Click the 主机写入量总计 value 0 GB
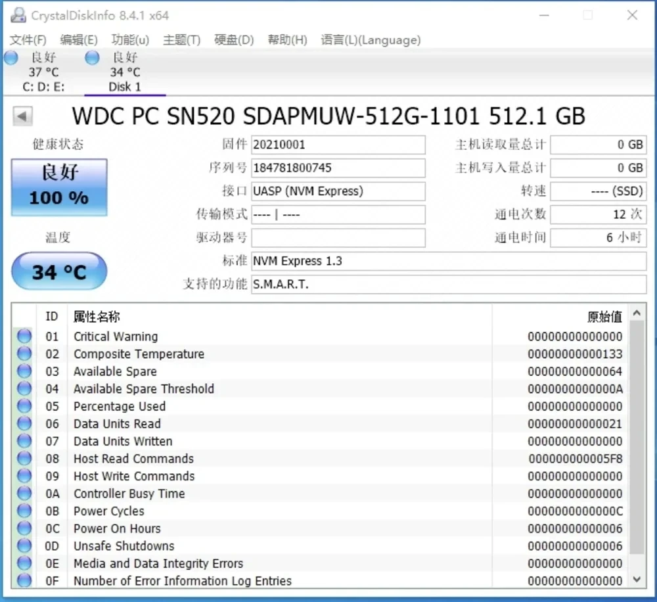Viewport: 657px width, 602px height. point(599,168)
